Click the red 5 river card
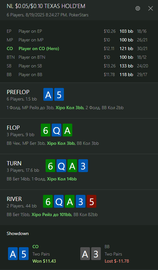This screenshot has height=270, width=158. coord(92,201)
